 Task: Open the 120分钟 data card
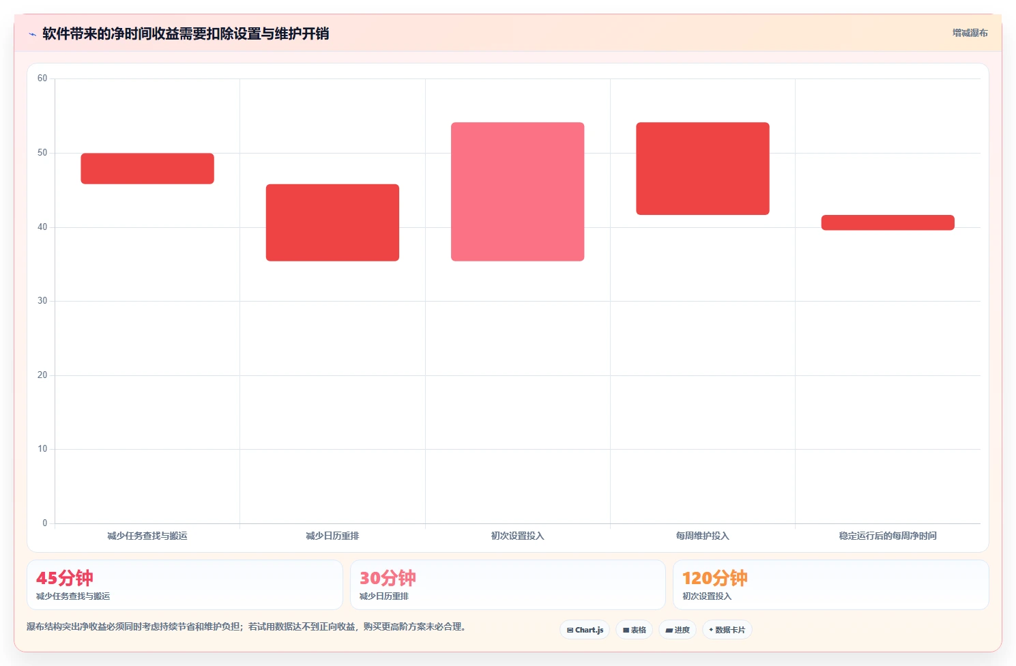coord(830,585)
